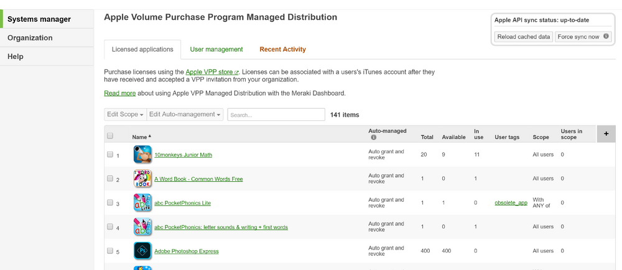This screenshot has width=622, height=270.
Task: Add a column with the plus icon
Action: (606, 134)
